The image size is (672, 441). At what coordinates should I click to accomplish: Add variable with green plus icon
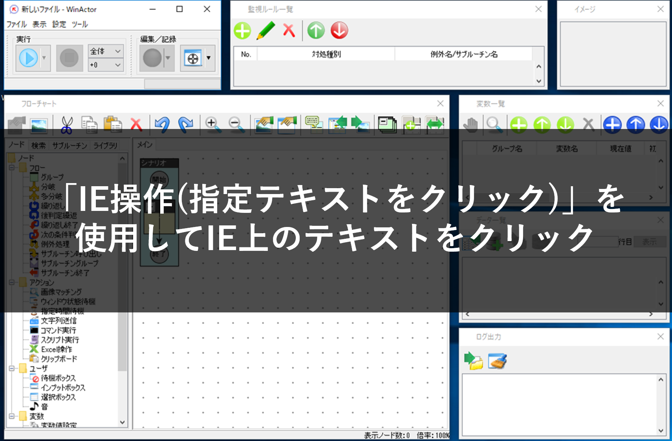click(519, 125)
